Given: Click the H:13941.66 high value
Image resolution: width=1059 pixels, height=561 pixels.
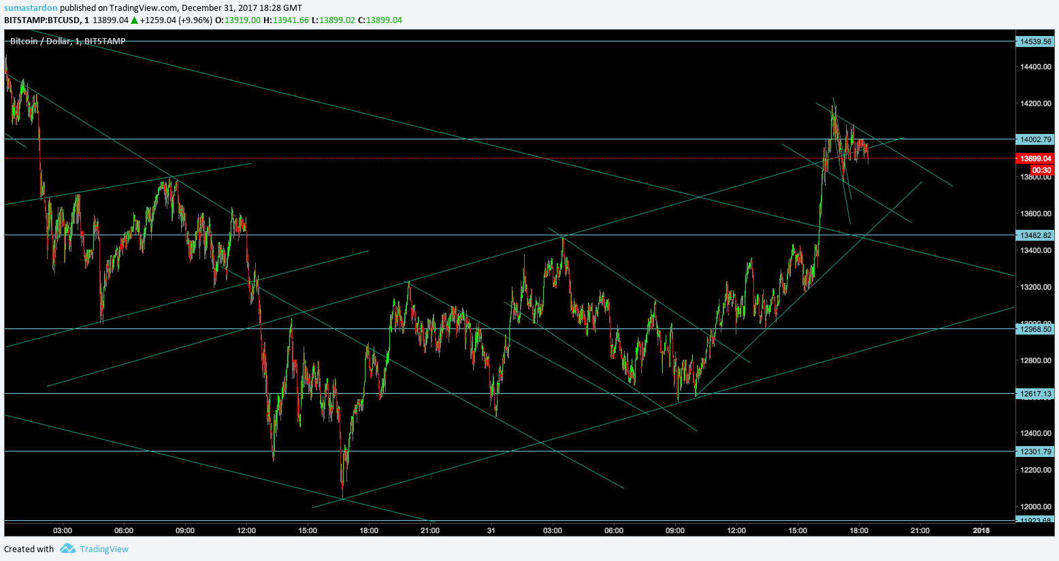Looking at the screenshot, I should click(x=287, y=20).
